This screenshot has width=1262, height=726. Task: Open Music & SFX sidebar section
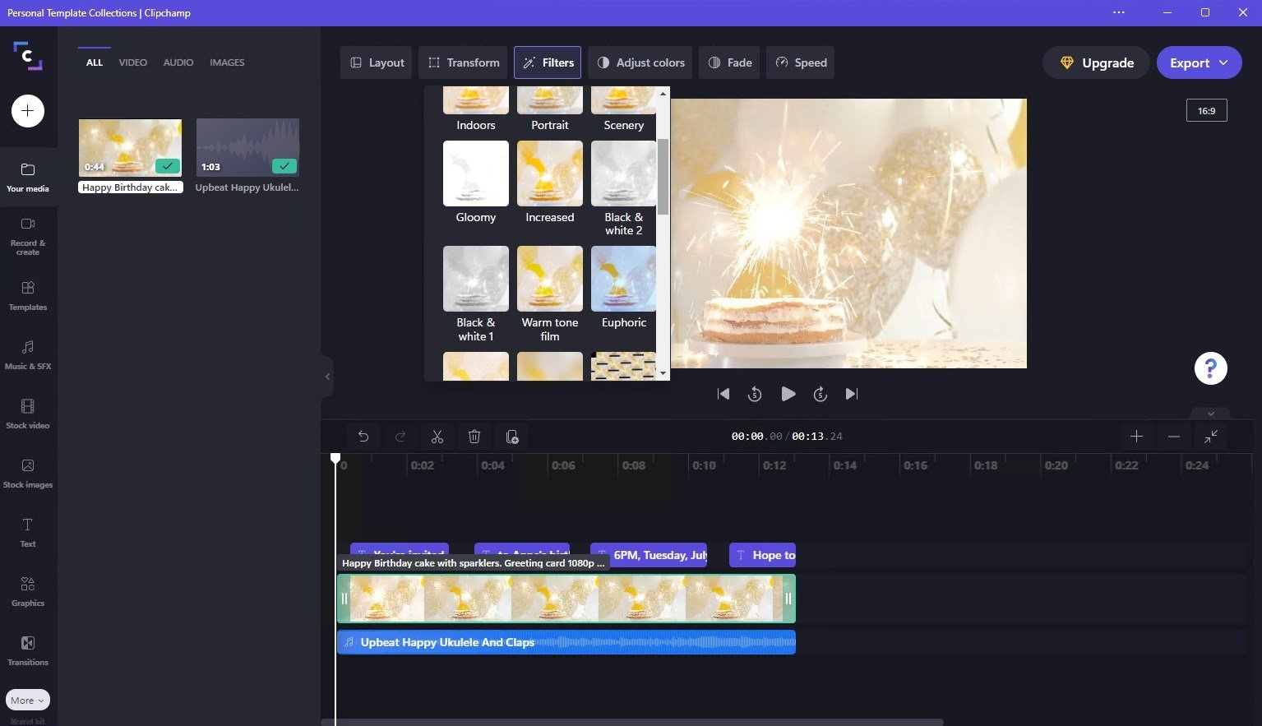[28, 354]
